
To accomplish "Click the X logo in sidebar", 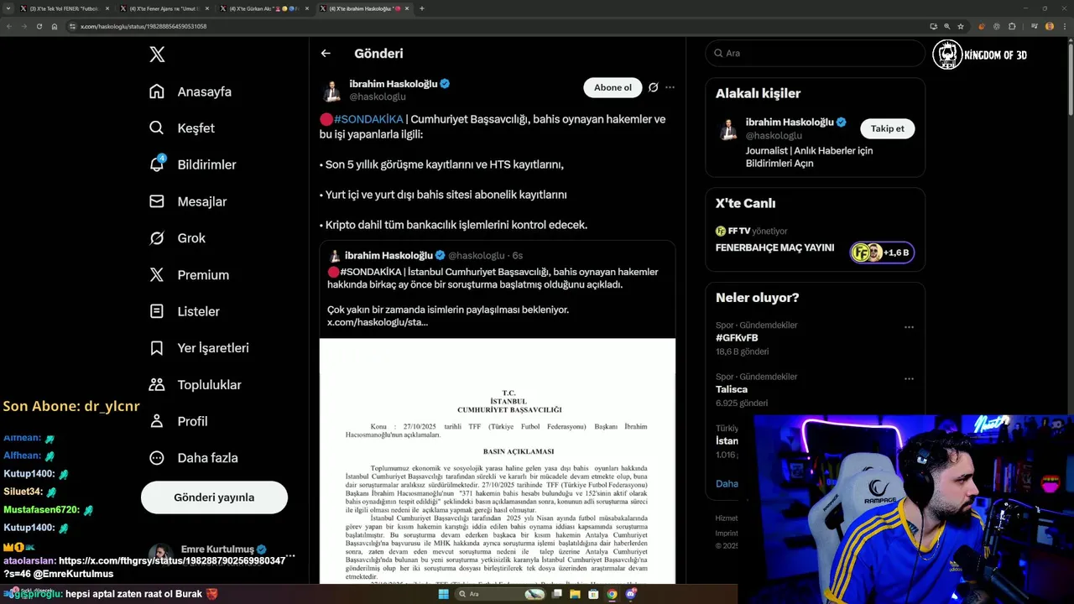I will [x=157, y=55].
